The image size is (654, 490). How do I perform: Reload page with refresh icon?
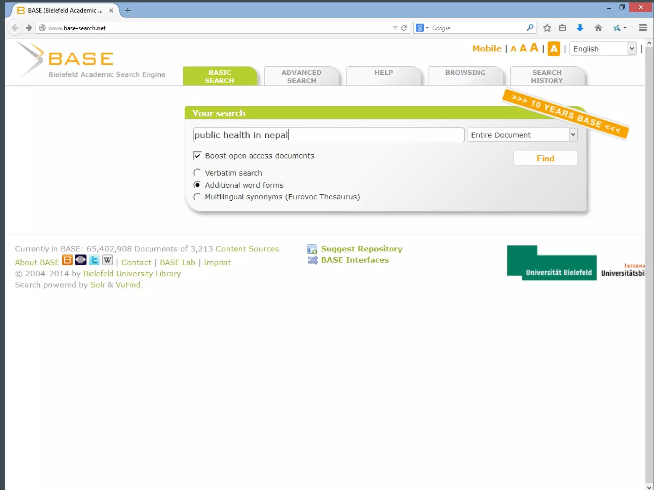[x=404, y=28]
